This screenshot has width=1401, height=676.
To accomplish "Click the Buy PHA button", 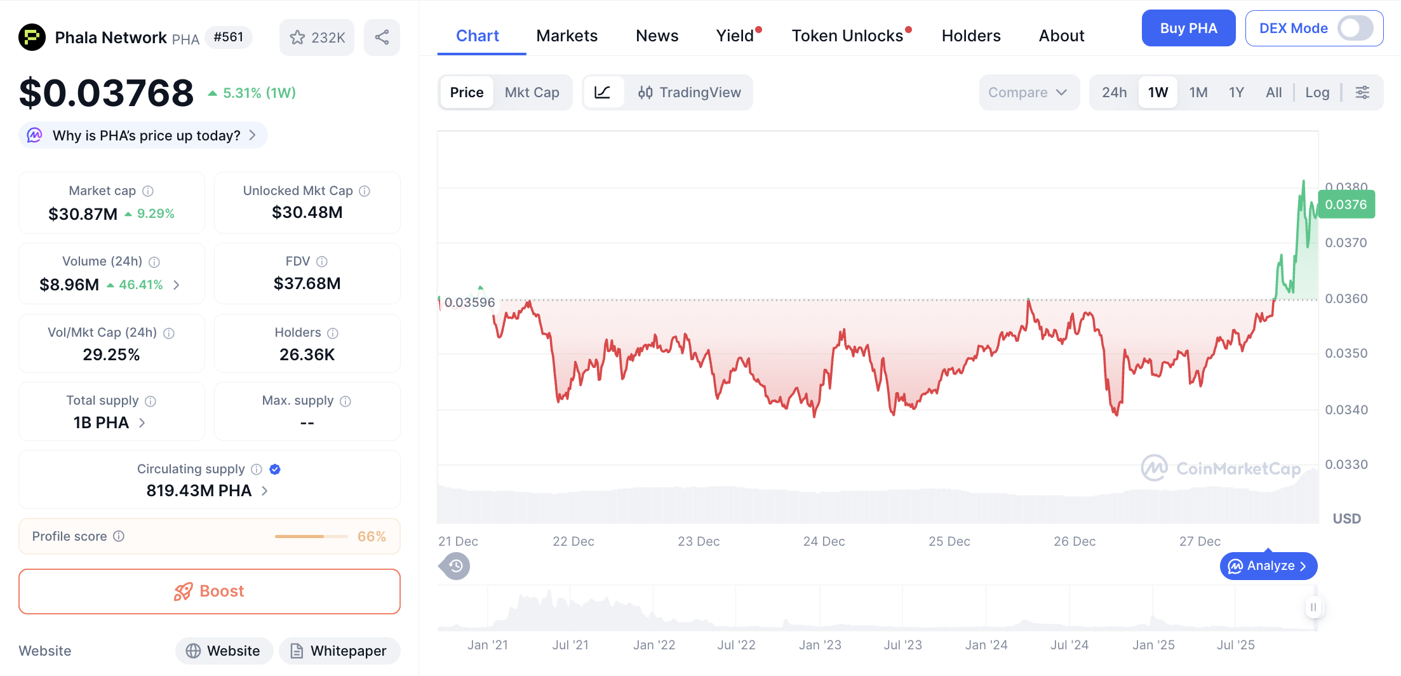I will tap(1188, 29).
